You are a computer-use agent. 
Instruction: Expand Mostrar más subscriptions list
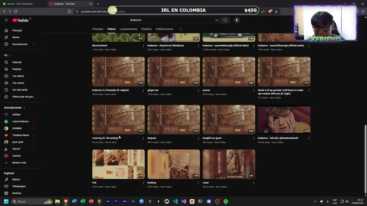point(19,163)
